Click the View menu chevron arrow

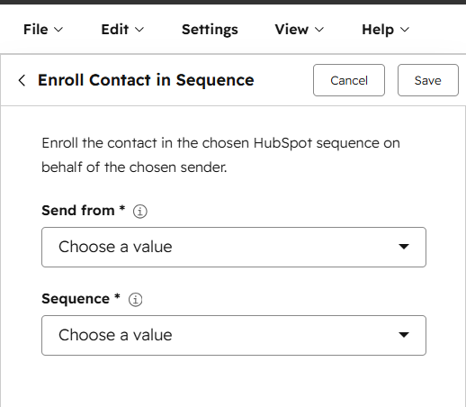click(319, 30)
